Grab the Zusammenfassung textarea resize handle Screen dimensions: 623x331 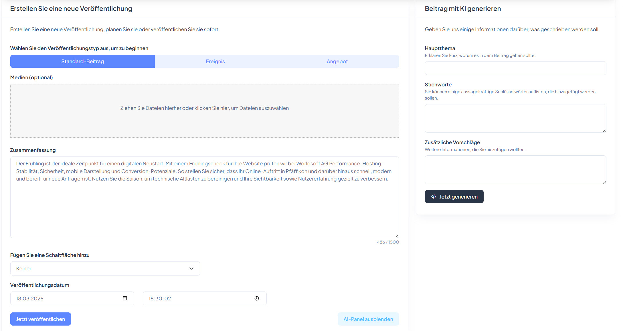coord(397,236)
